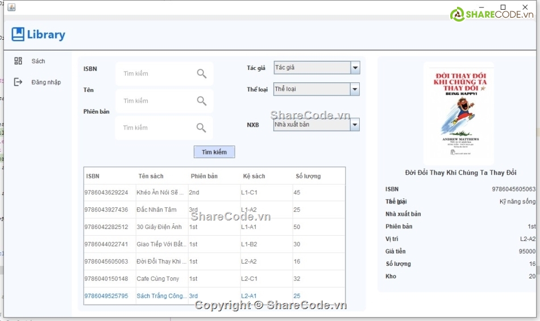Click shelf cell L1-B2
Screen dimensions: 540x321
pos(267,244)
